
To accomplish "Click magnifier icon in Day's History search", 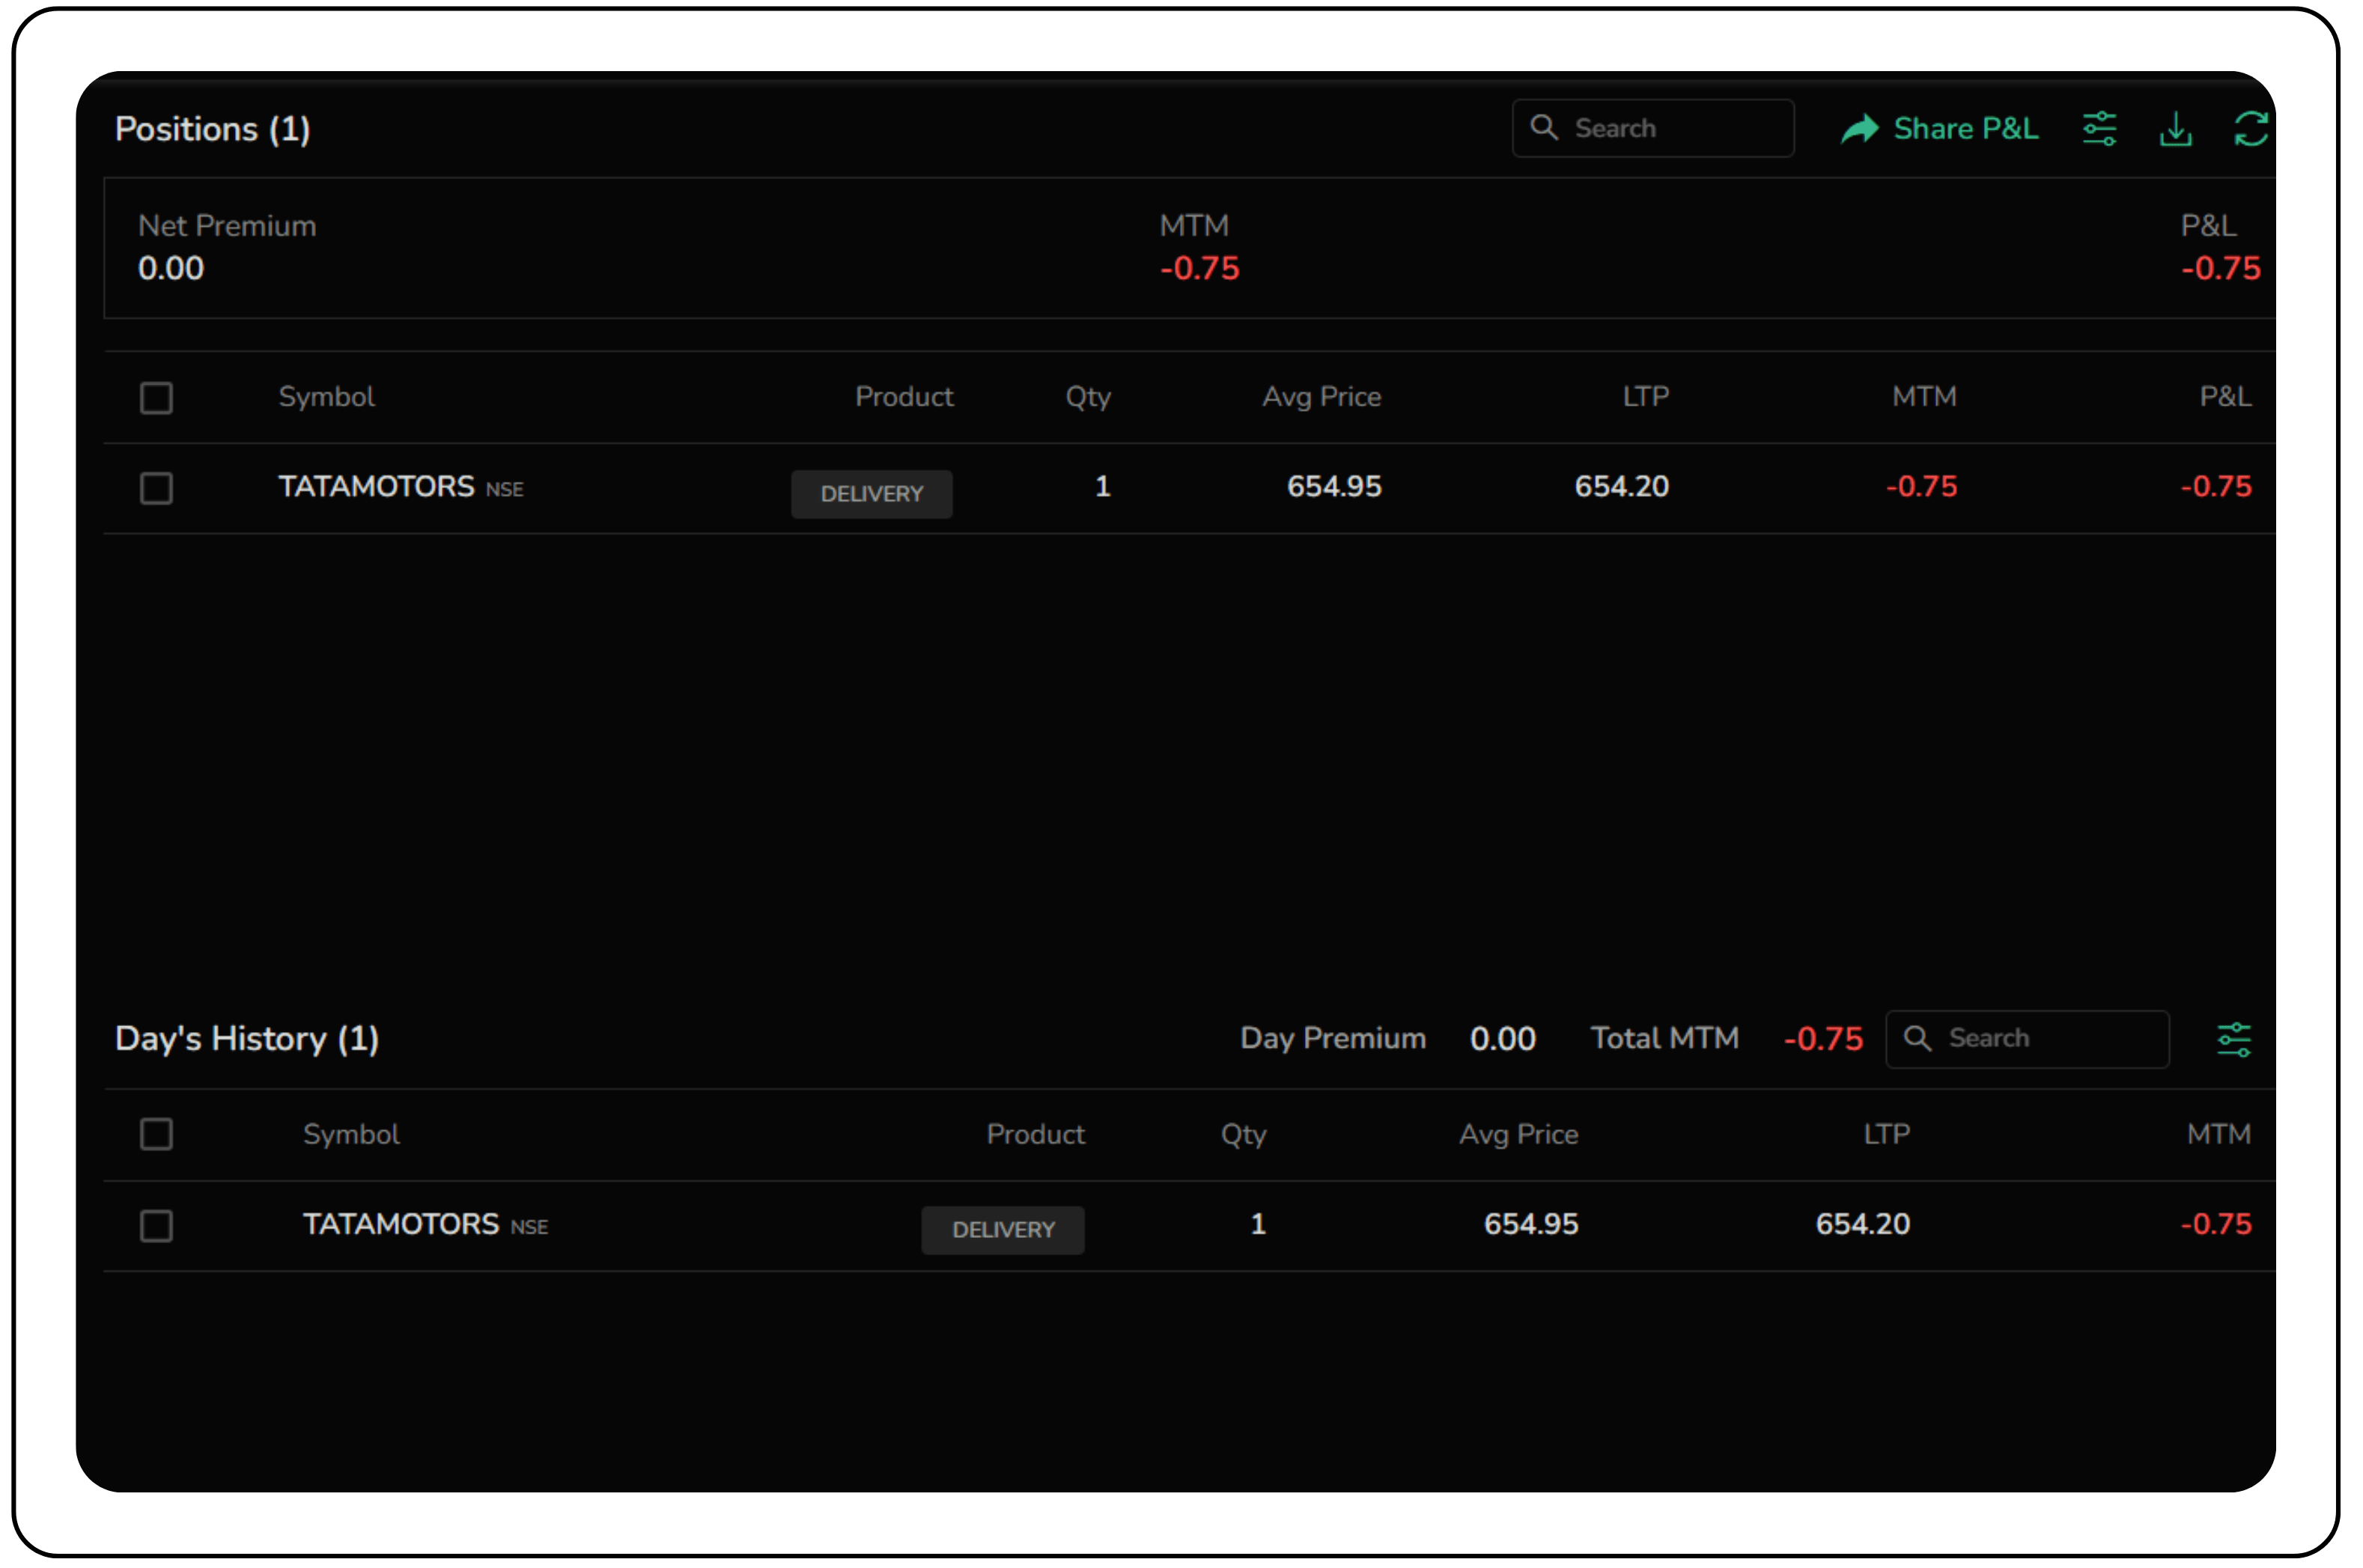I will click(x=1917, y=1038).
